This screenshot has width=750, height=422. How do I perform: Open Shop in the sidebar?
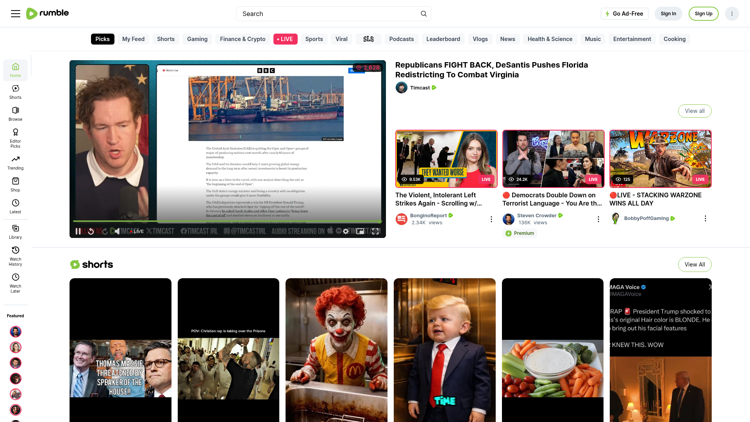pos(15,185)
